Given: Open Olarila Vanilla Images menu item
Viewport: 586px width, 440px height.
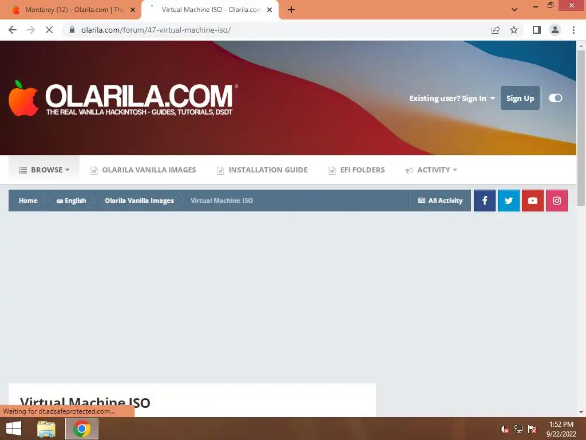Looking at the screenshot, I should click(143, 170).
